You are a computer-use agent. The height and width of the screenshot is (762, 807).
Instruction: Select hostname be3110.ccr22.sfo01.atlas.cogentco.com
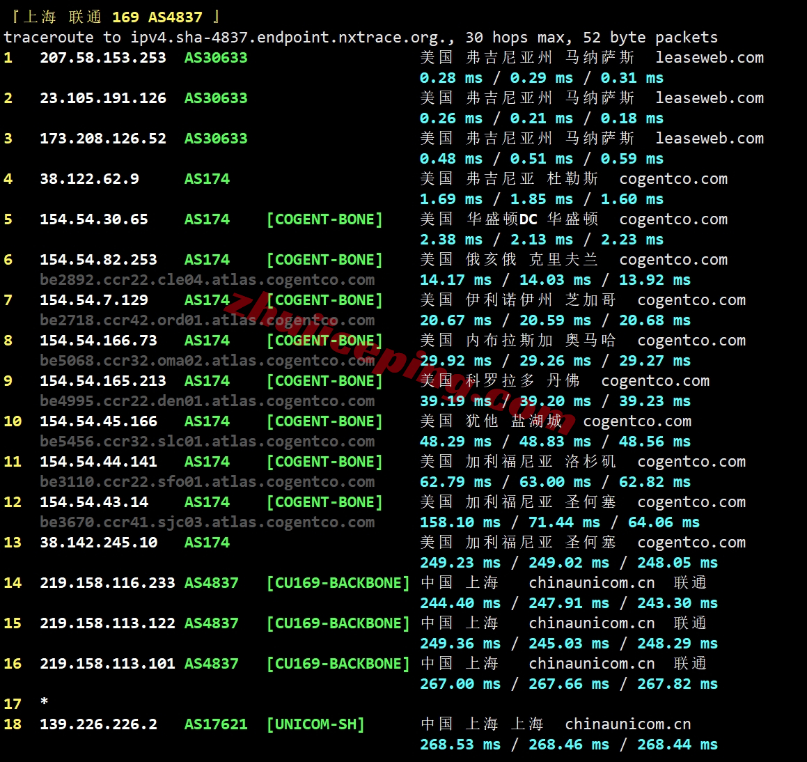(207, 482)
